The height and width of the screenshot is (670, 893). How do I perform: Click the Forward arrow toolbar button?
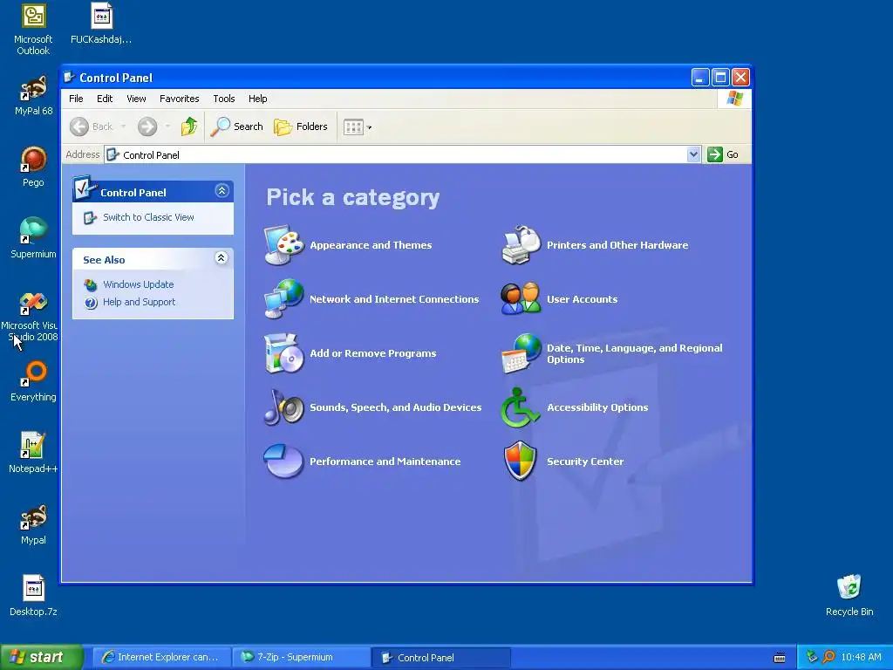147,126
